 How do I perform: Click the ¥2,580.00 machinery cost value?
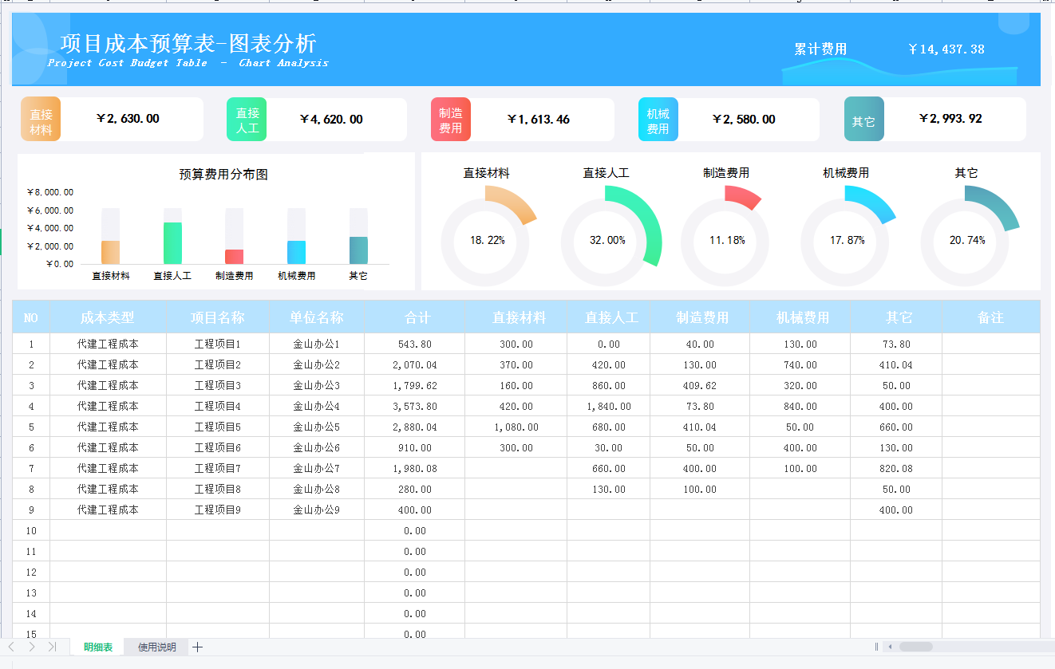pyautogui.click(x=744, y=119)
